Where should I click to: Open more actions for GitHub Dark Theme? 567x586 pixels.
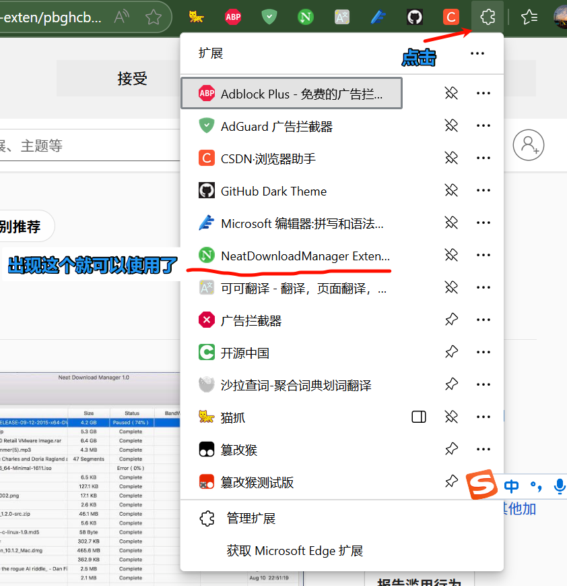pos(483,190)
